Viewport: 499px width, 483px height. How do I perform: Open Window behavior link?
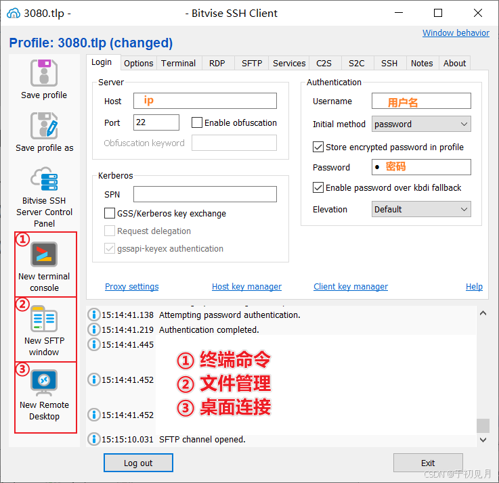pyautogui.click(x=456, y=32)
